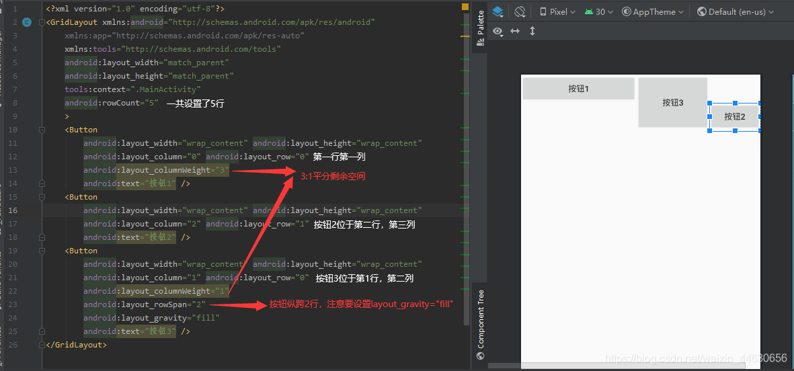Click the xmlns:tools attribute on line 4

173,49
